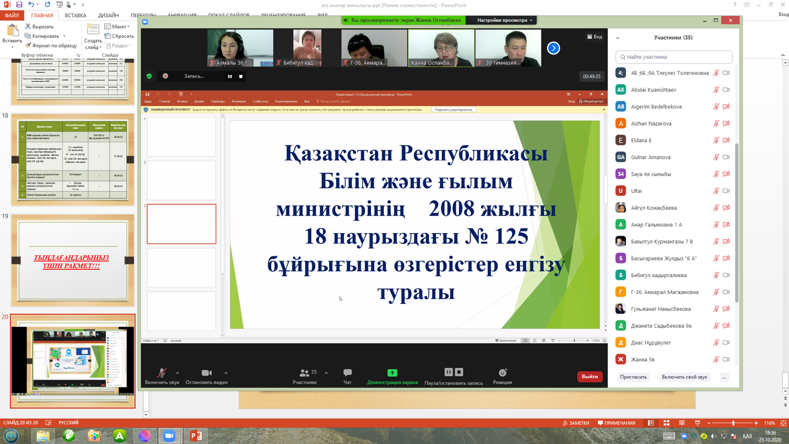Open the ДИЗАЙН ribbon tab
The height and width of the screenshot is (444, 789).
[x=108, y=16]
